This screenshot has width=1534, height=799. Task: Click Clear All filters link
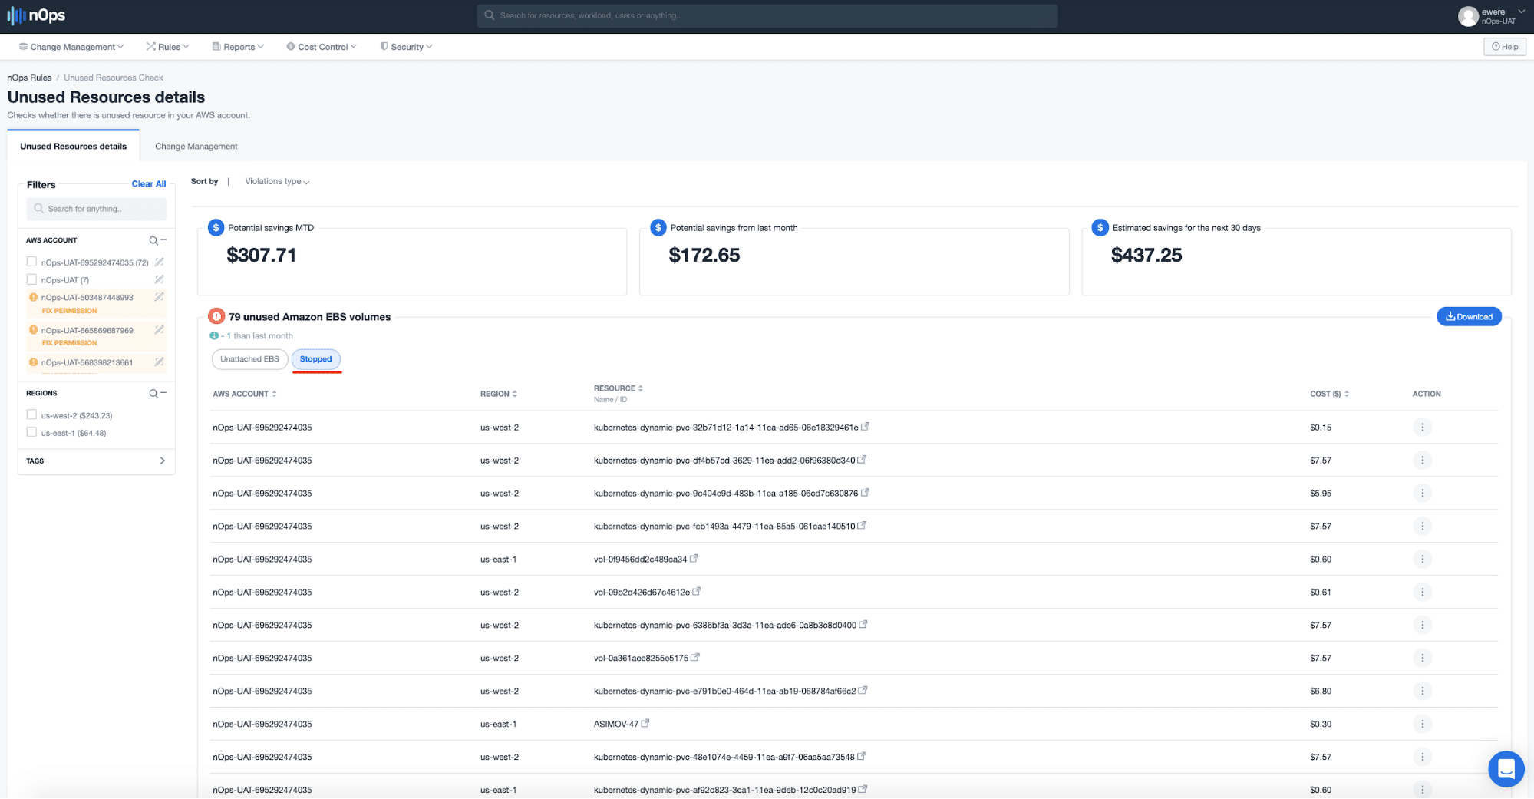click(x=149, y=184)
